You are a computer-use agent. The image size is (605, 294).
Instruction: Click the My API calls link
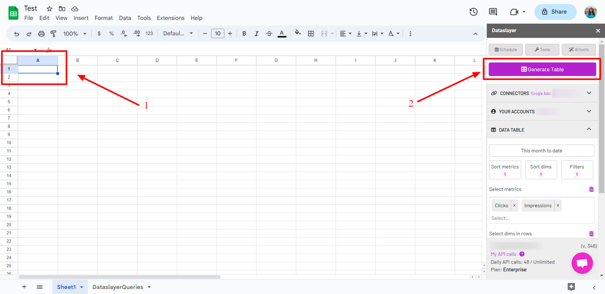pos(503,254)
